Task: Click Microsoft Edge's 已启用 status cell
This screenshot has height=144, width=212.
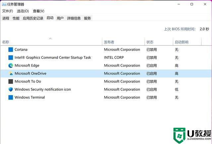Action: click(x=152, y=66)
